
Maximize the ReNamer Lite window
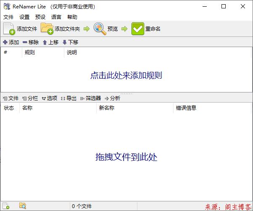tap(224, 6)
